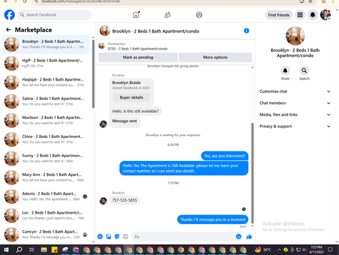339x255 pixels.
Task: Click into Search Facebook field
Action: 54,15
